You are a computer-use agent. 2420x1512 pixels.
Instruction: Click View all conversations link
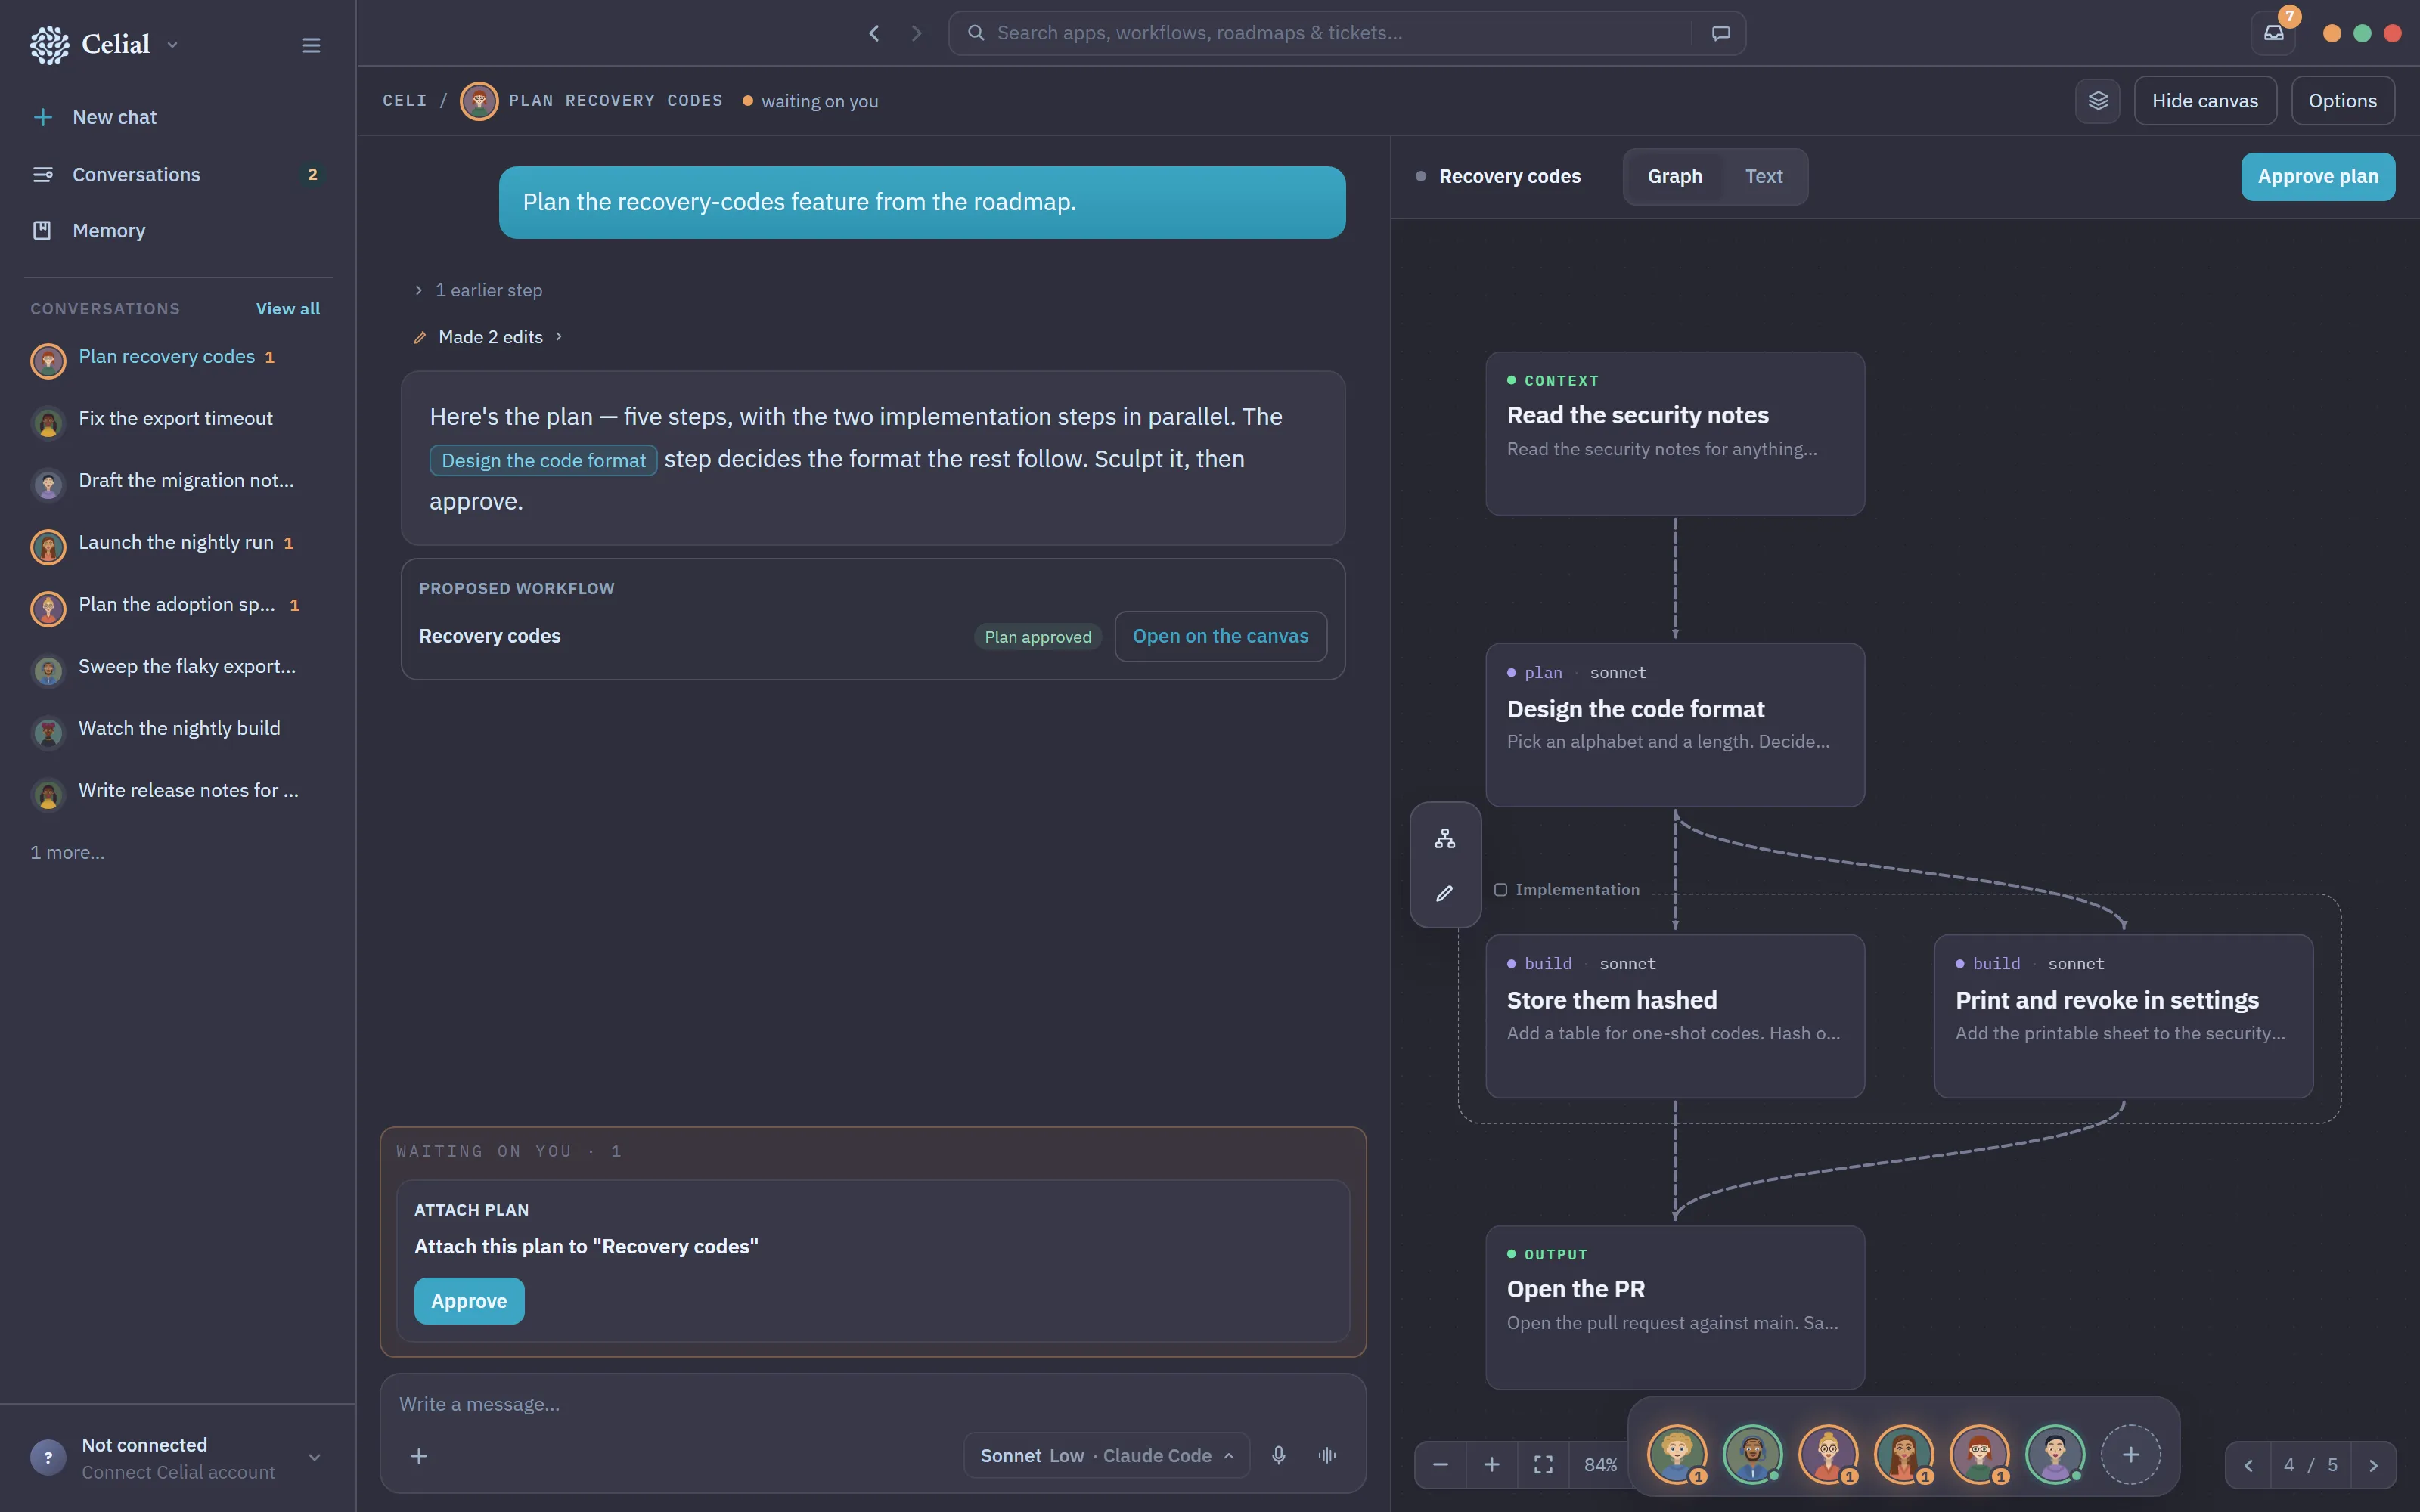288,309
